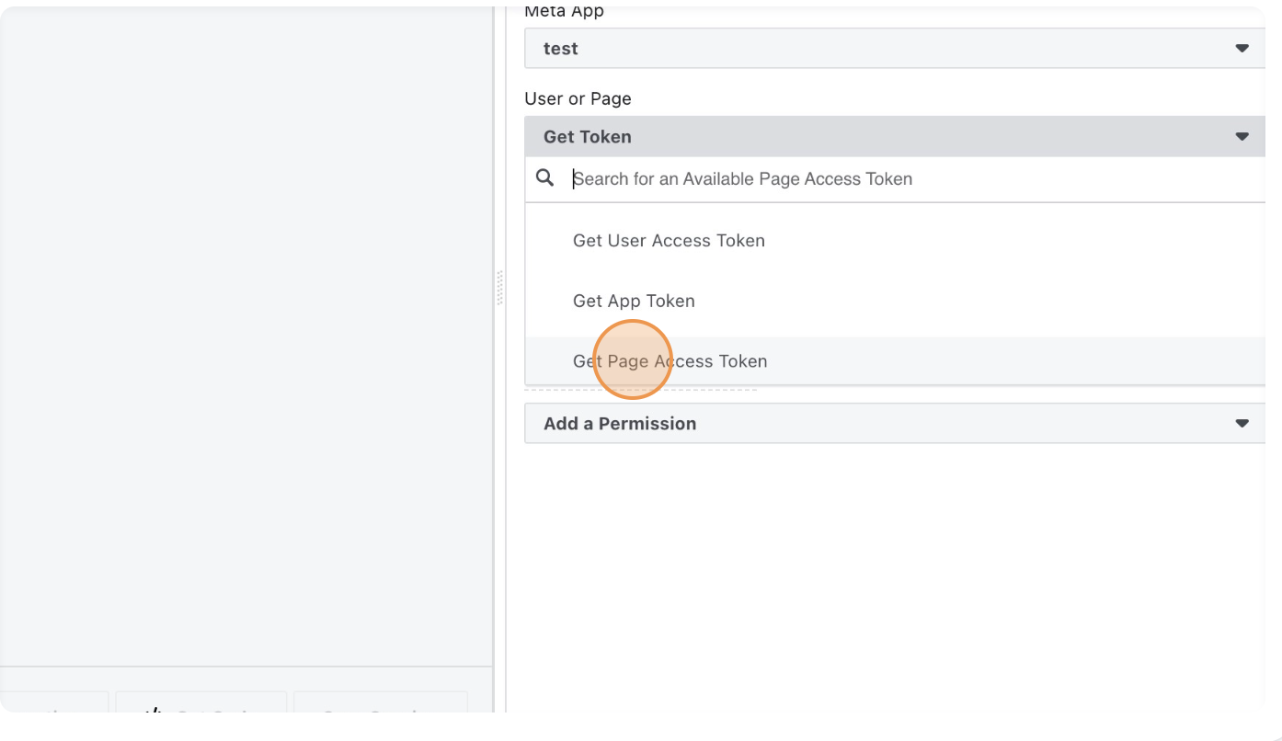1282x741 pixels.
Task: Click the caret arrow on the Get Token dropdown
Action: tap(1242, 136)
